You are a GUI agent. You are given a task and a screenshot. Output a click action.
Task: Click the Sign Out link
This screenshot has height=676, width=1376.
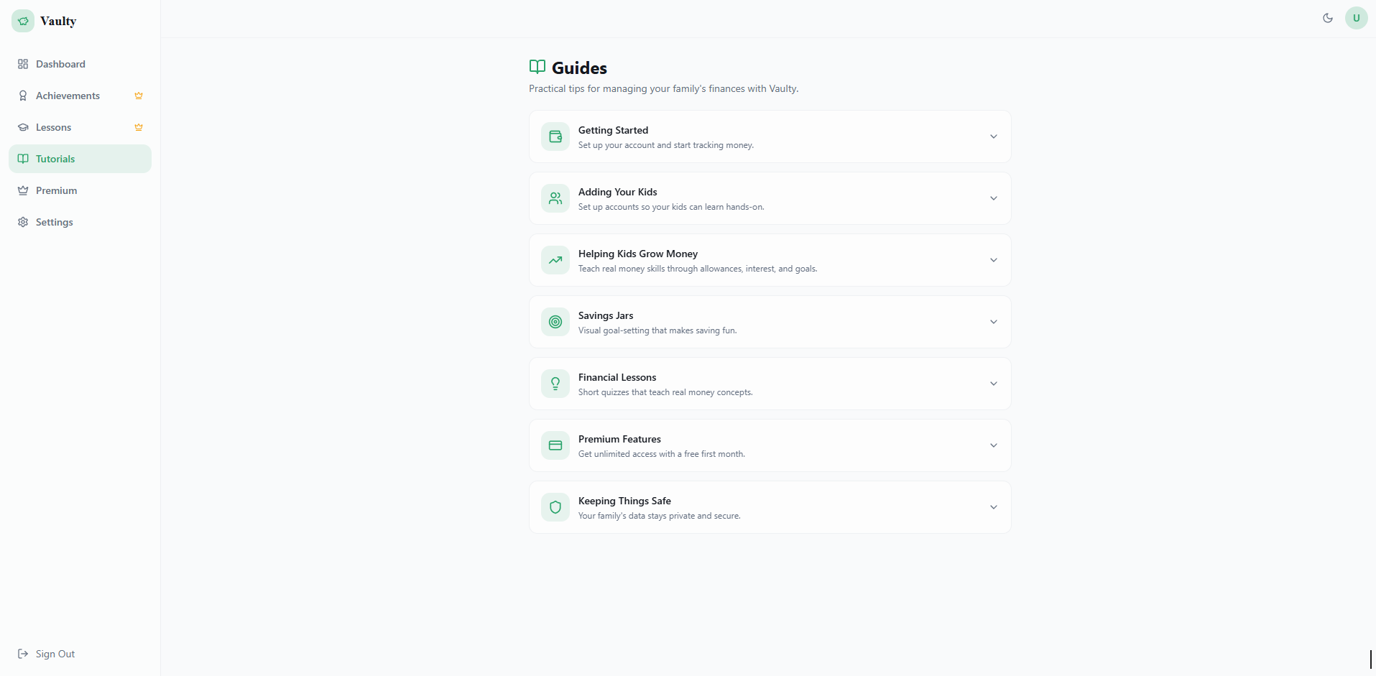pyautogui.click(x=54, y=654)
